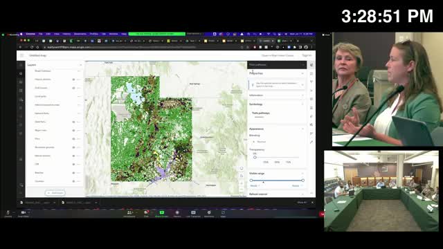Collapse the Appearance section

tap(302, 129)
